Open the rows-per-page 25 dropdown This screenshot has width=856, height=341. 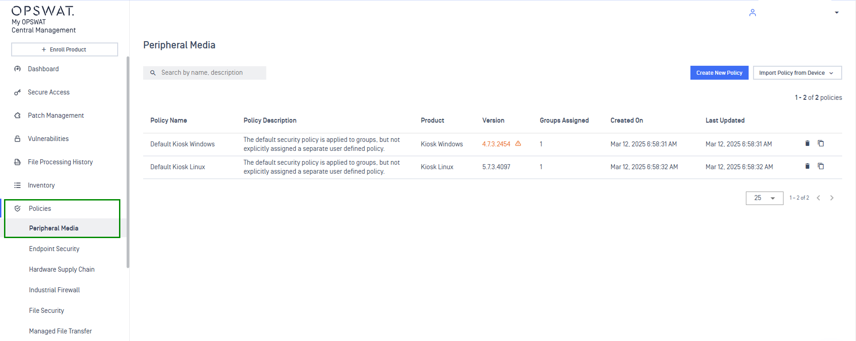point(764,198)
